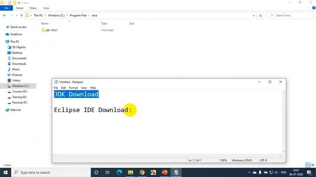The image size is (316, 177).
Task: Open the notification center icon
Action: coord(310,173)
